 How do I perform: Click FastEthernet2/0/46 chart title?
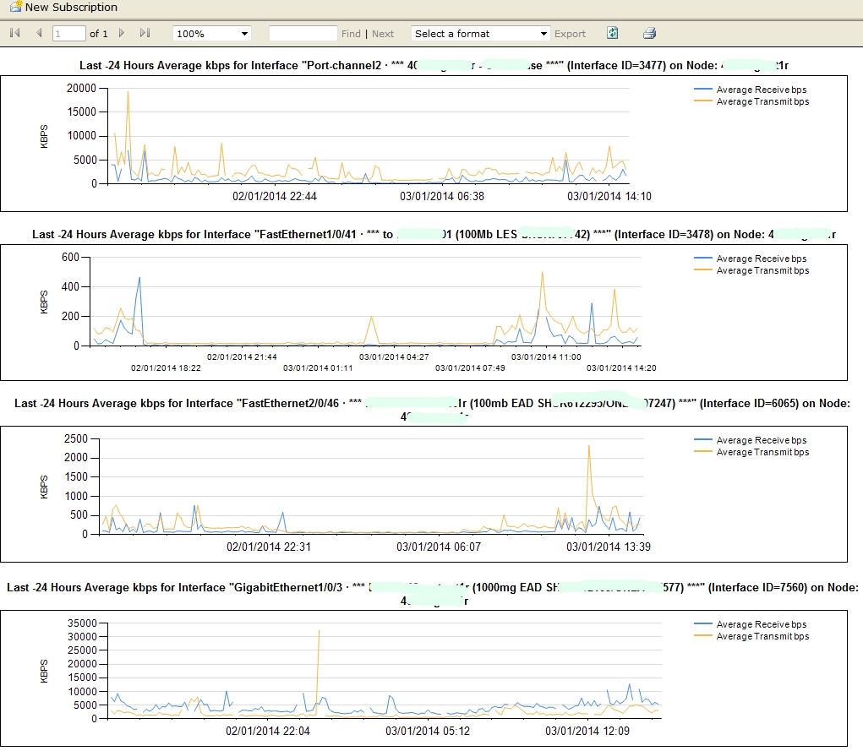pos(432,410)
